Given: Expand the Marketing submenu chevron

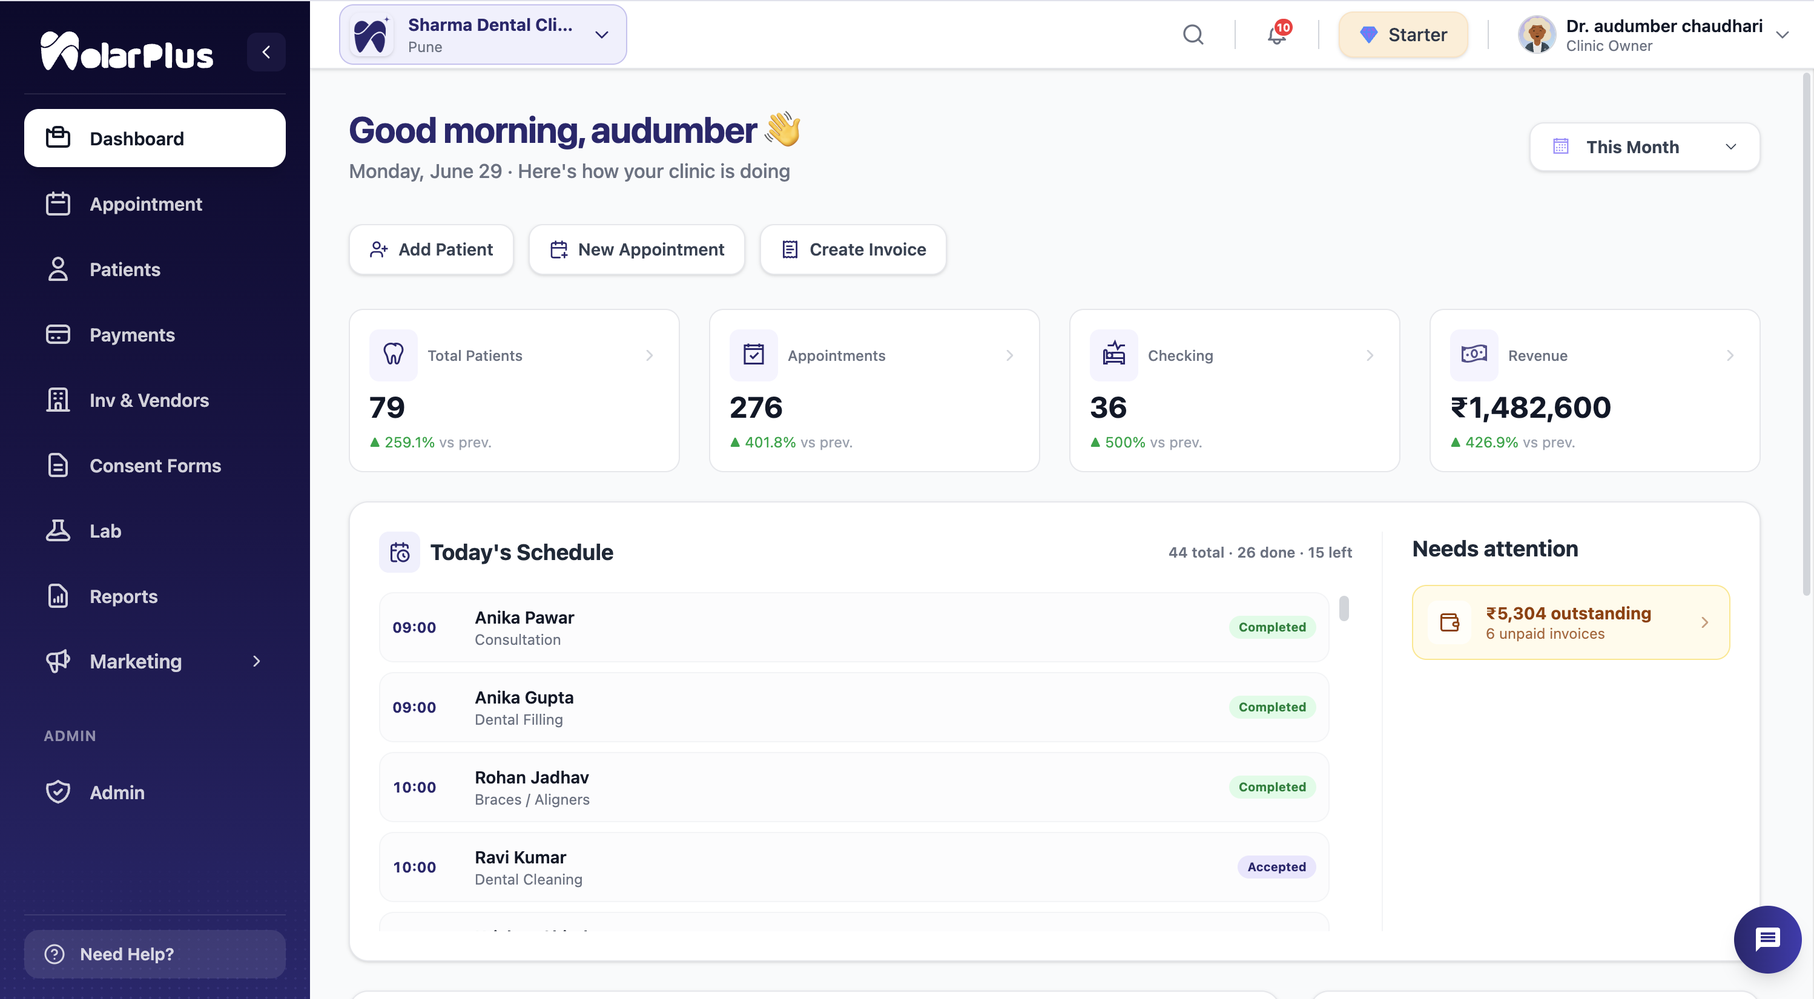Looking at the screenshot, I should coord(256,662).
